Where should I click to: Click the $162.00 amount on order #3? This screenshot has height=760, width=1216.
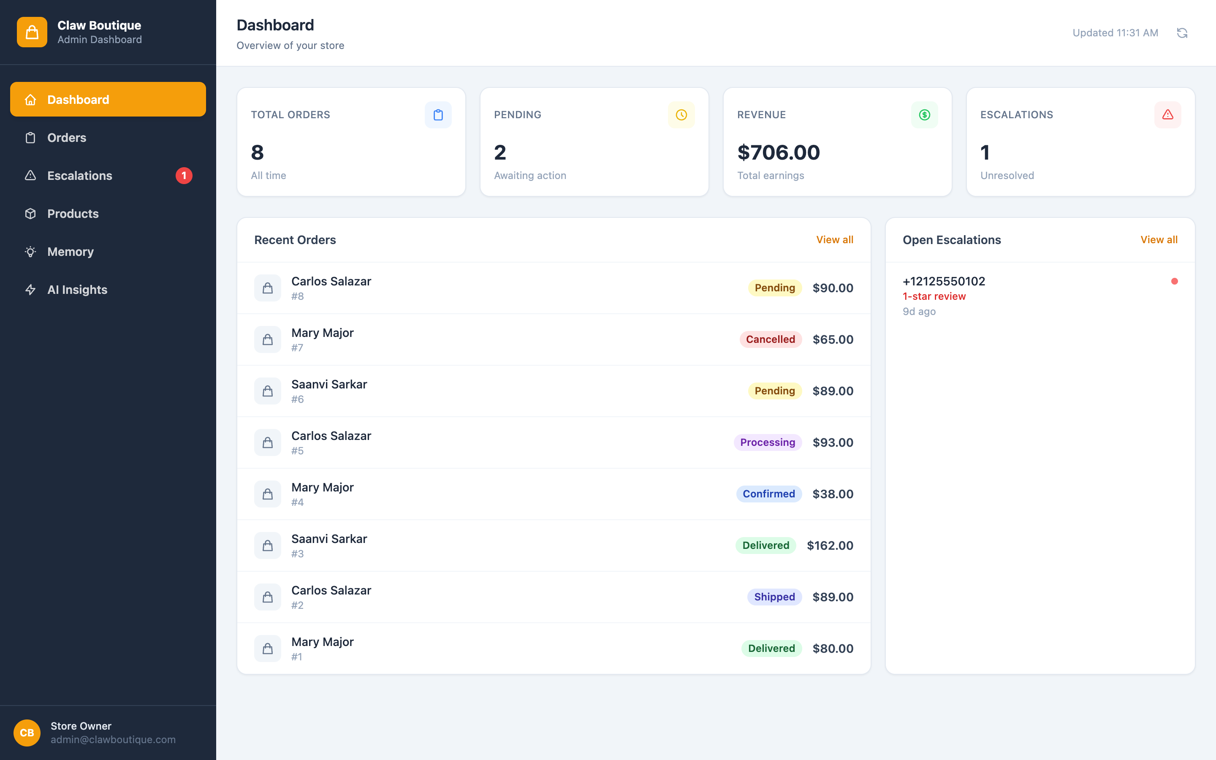tap(830, 546)
